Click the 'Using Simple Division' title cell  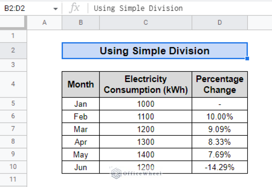(154, 51)
